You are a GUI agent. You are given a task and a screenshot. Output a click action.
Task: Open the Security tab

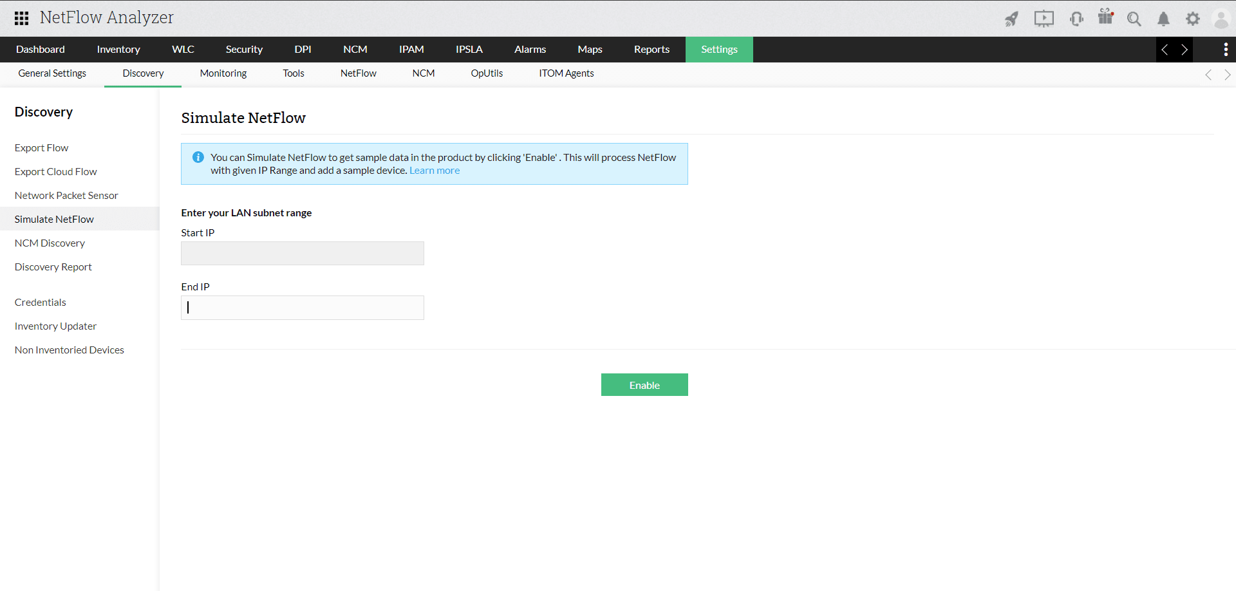pos(244,50)
